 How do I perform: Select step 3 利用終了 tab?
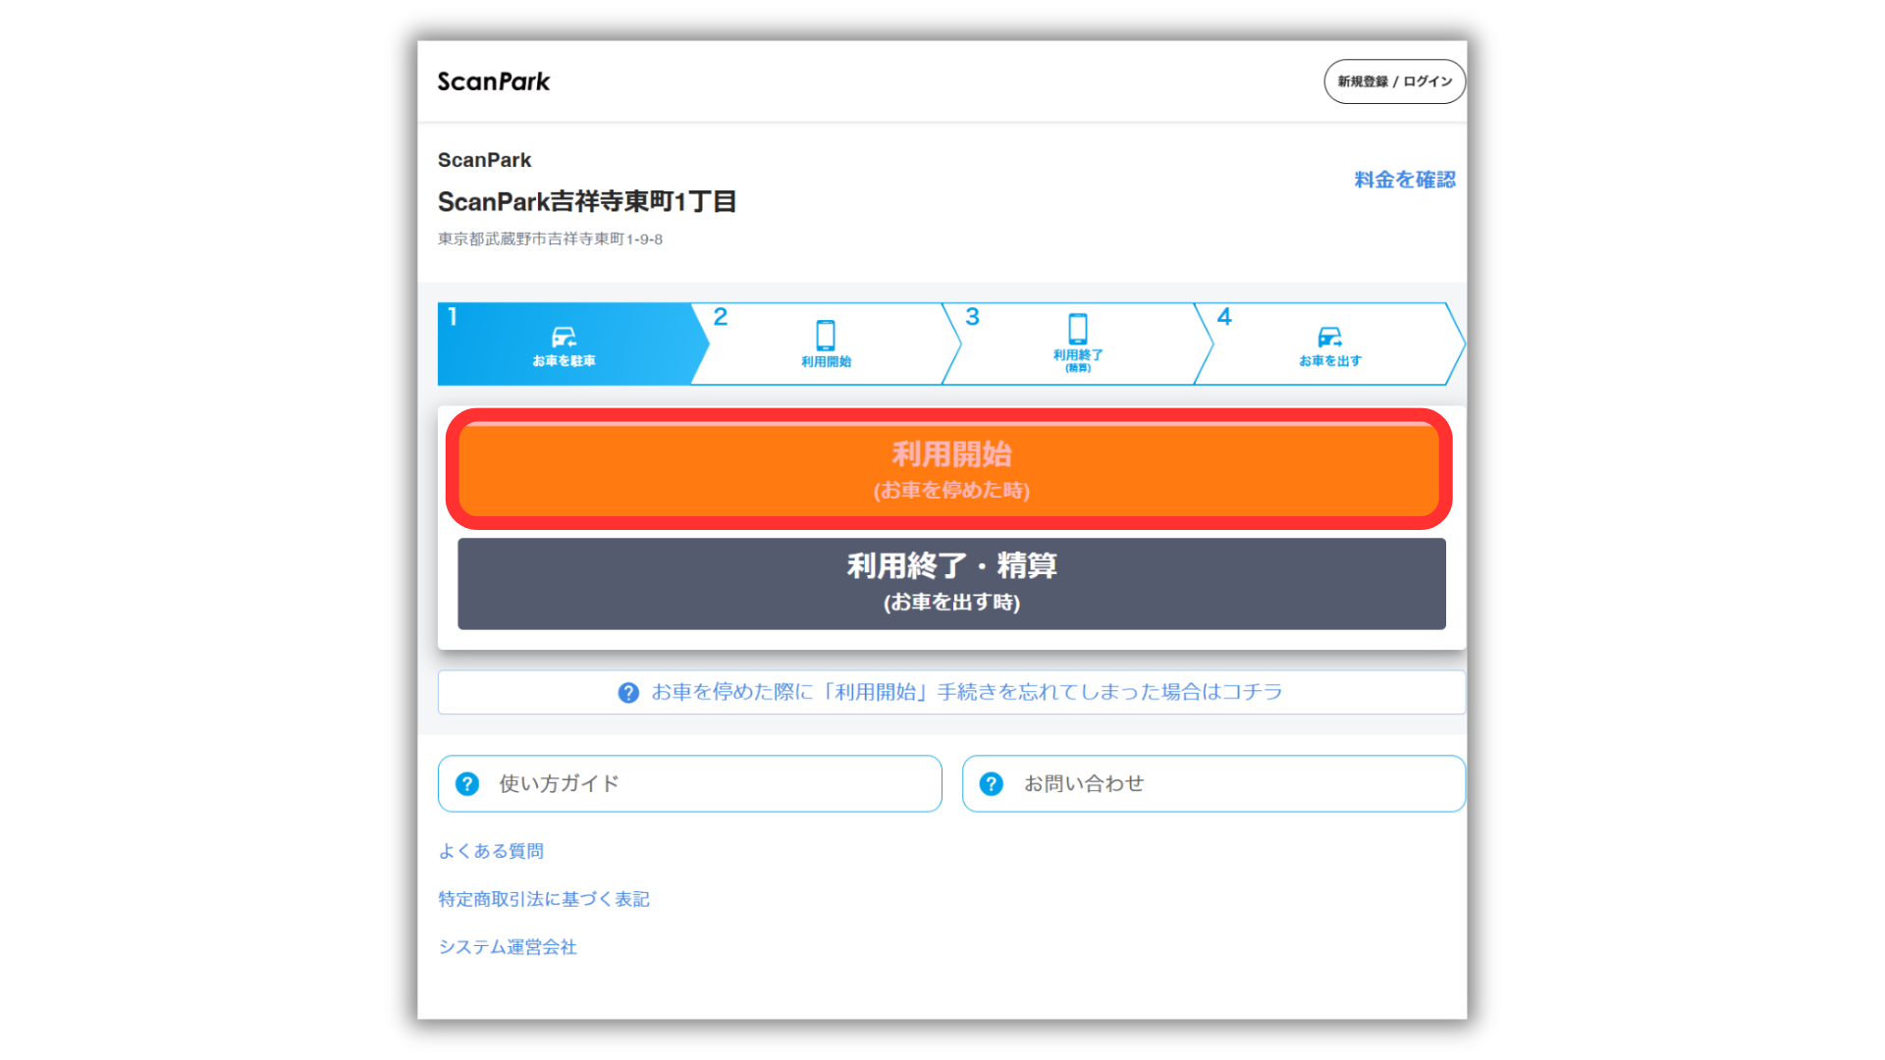click(1077, 344)
